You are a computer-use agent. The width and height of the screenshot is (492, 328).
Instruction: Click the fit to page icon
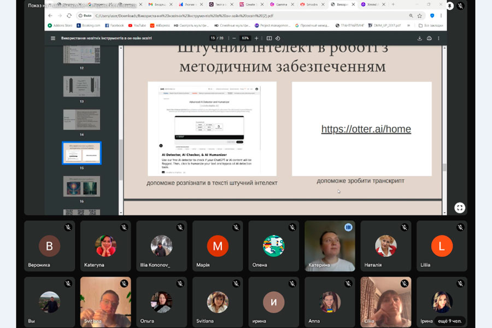point(269,38)
